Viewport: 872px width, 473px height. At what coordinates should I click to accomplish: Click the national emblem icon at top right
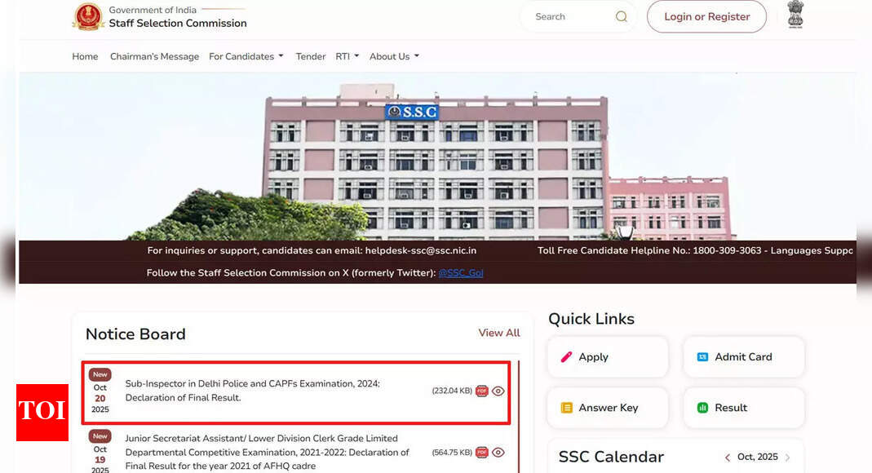click(795, 15)
